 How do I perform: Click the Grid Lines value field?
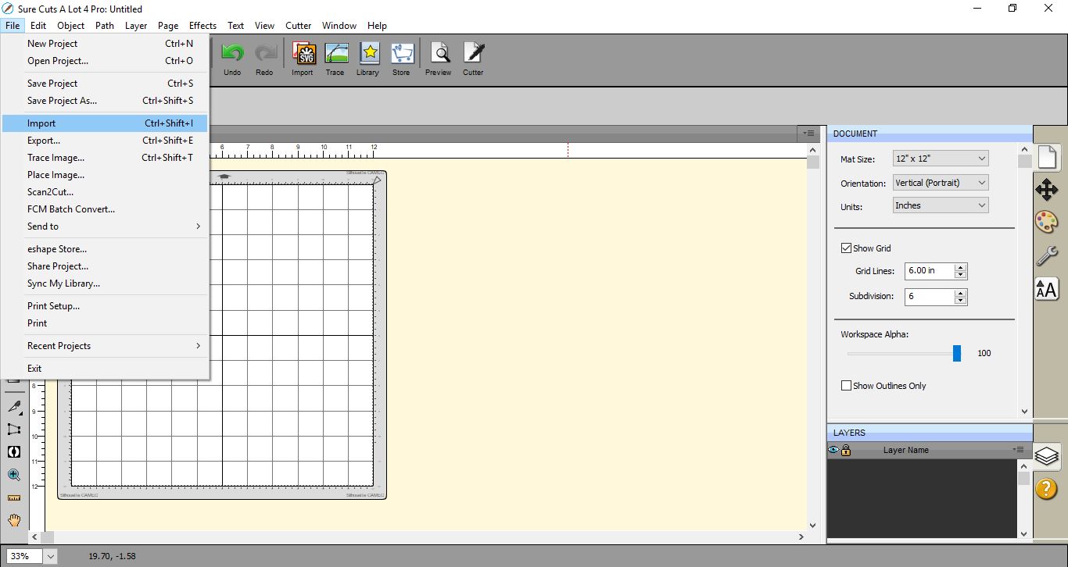(x=930, y=271)
